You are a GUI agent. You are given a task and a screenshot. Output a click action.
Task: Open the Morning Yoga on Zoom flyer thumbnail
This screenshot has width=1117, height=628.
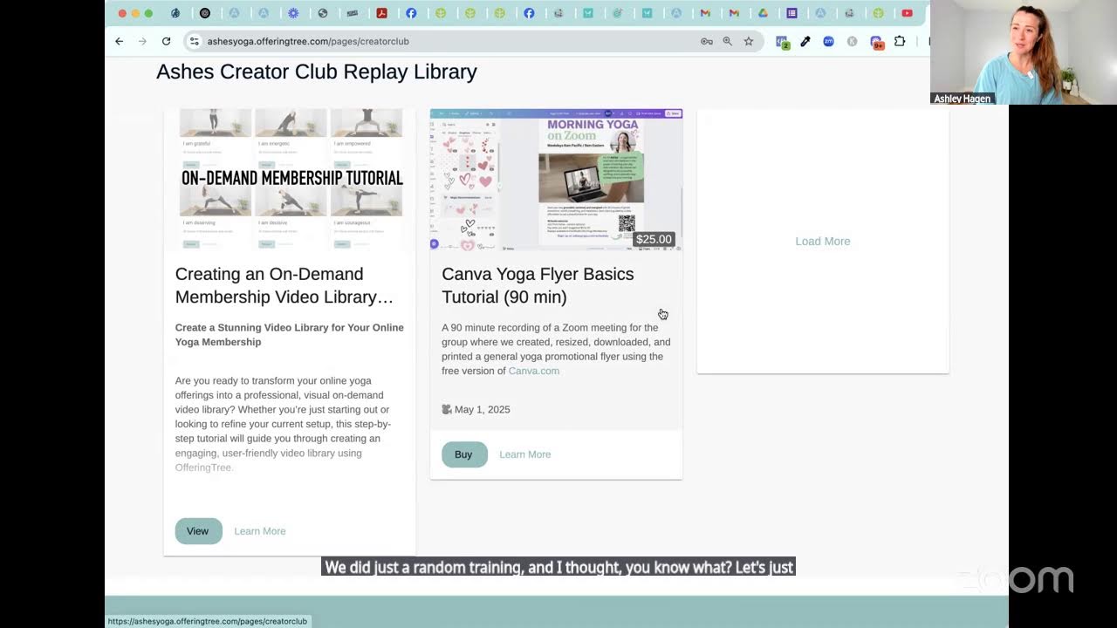pyautogui.click(x=556, y=180)
